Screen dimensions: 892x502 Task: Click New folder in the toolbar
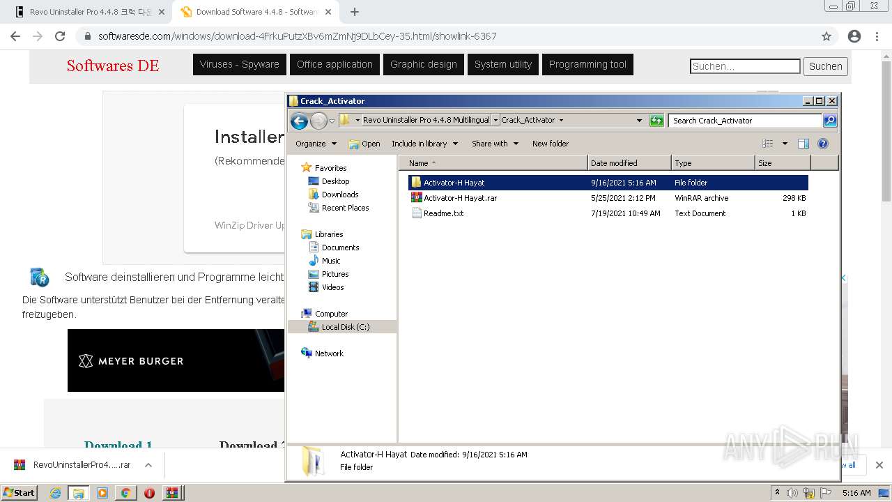point(551,144)
